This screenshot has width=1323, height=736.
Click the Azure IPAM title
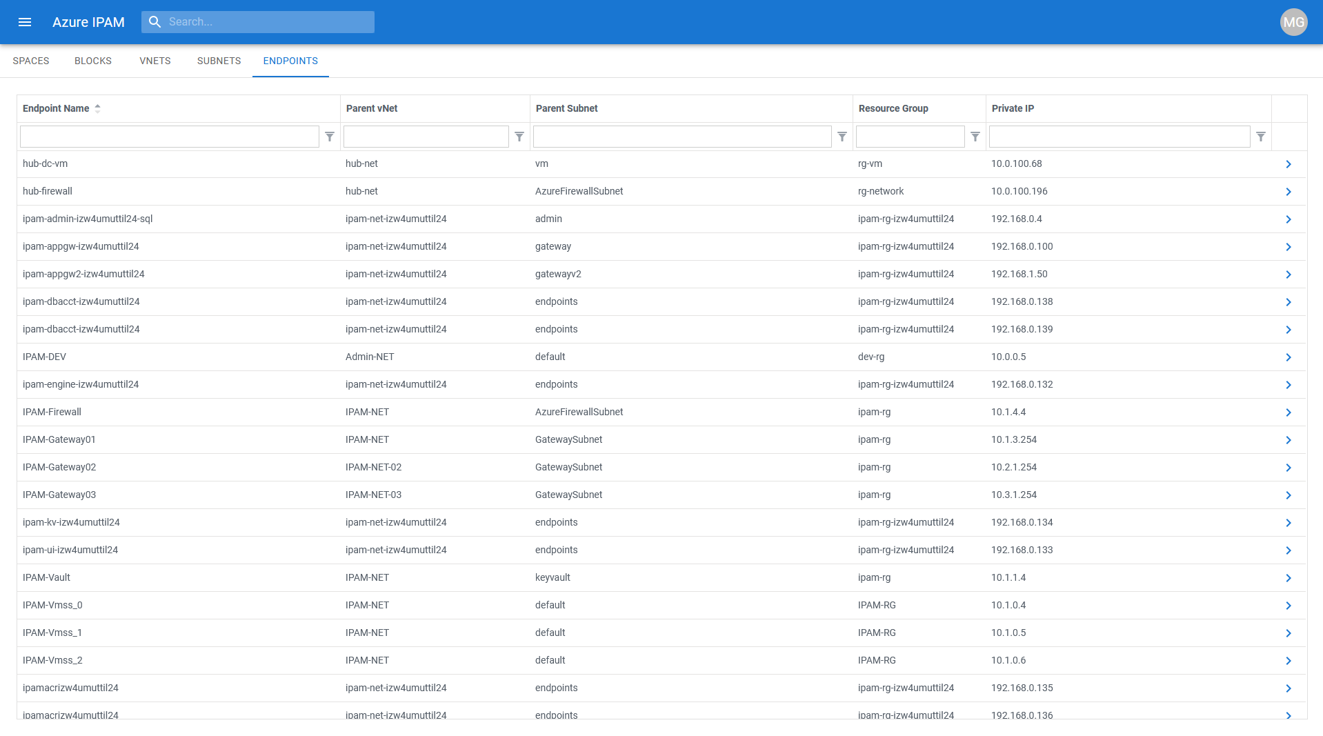click(x=88, y=22)
